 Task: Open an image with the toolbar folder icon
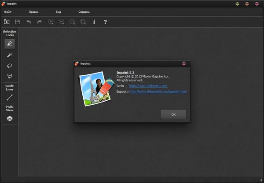[x=7, y=22]
